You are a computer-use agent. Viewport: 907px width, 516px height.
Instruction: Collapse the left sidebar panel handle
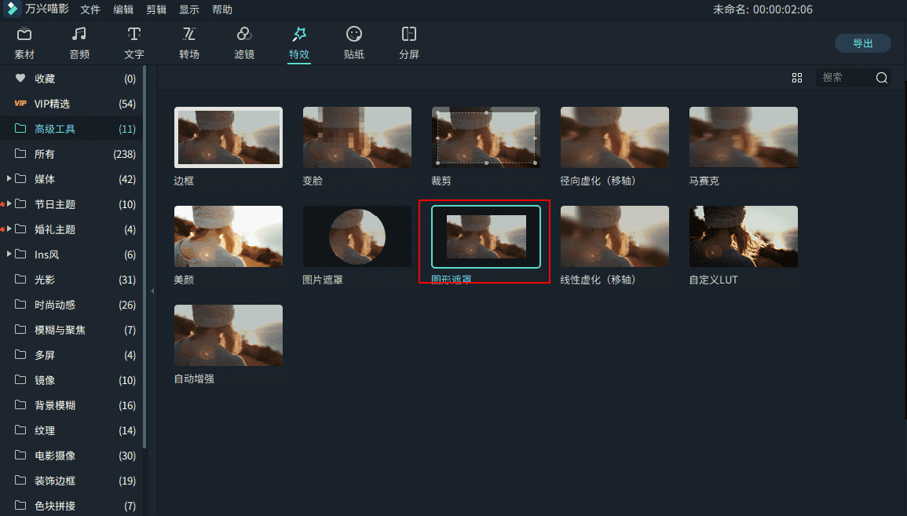click(152, 291)
